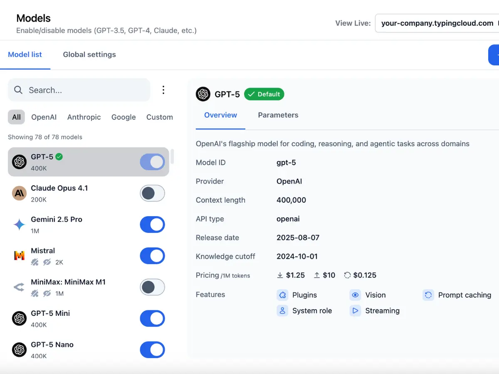Click the search magnifier icon

18,90
